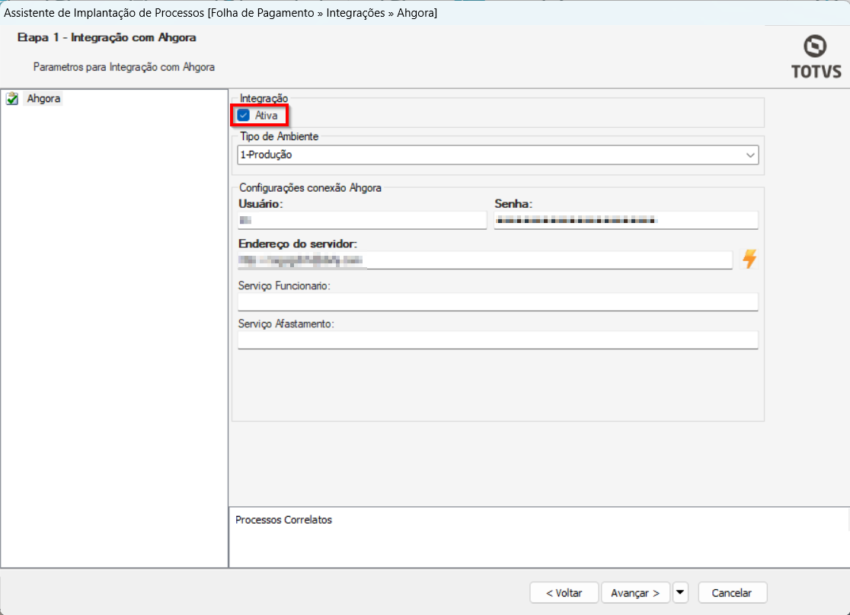Click the 'Usuário:' field label

point(260,204)
